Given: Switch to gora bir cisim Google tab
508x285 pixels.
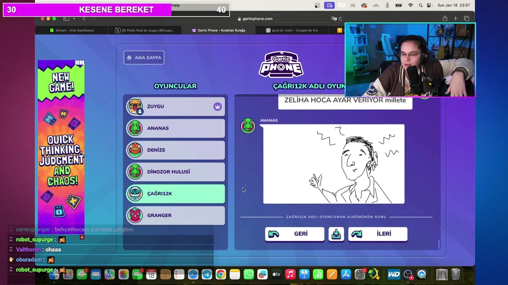Looking at the screenshot, I should 292,30.
